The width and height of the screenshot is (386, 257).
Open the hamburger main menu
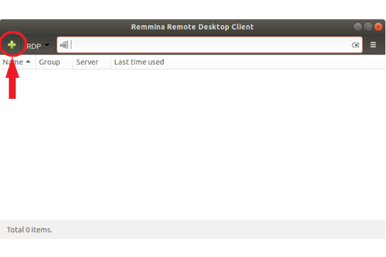click(373, 45)
